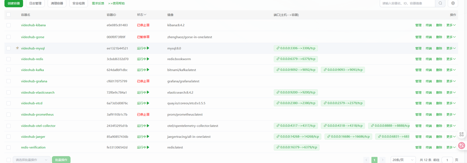The width and height of the screenshot is (467, 163).
Task: Click paused status icon for videohub-gorse
Action: (x=148, y=37)
